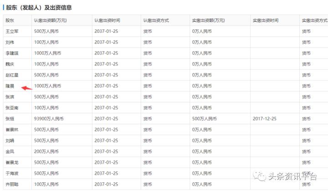Click 认缴 货币 method in 张亚南's row

coord(148,108)
